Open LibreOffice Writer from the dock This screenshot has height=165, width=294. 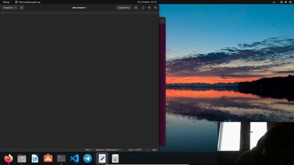35,159
